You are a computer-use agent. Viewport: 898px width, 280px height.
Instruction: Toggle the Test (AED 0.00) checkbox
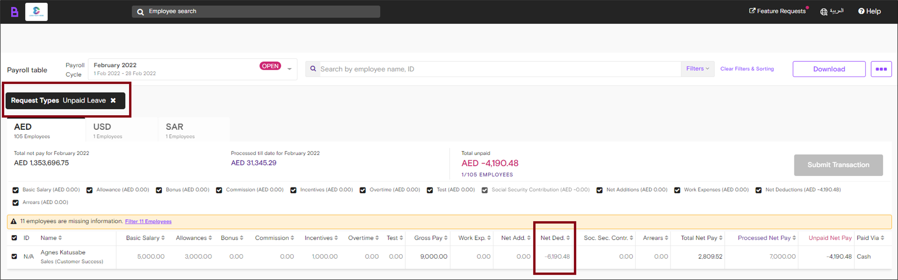430,190
